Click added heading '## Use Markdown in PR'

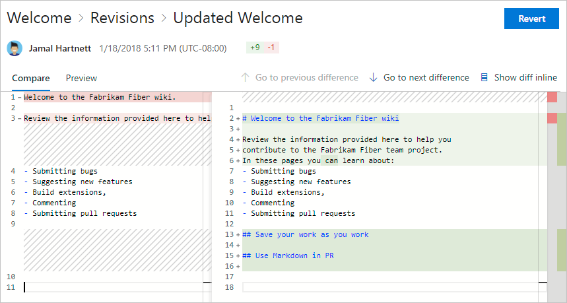(288, 255)
